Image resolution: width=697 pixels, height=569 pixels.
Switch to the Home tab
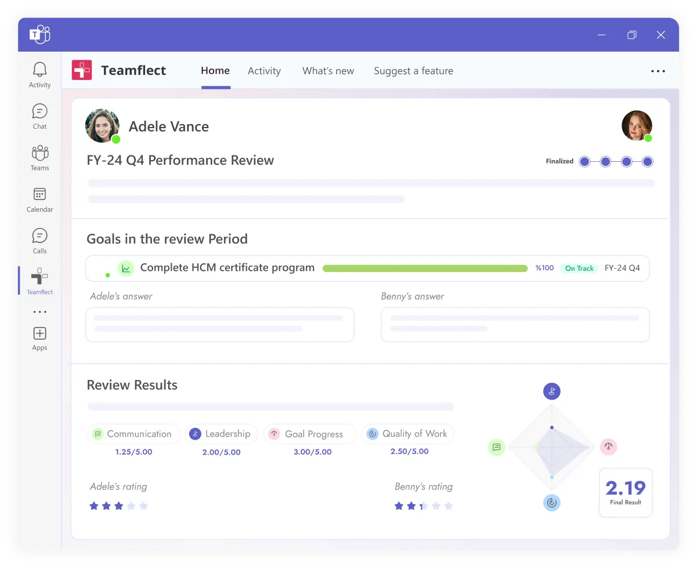tap(215, 71)
